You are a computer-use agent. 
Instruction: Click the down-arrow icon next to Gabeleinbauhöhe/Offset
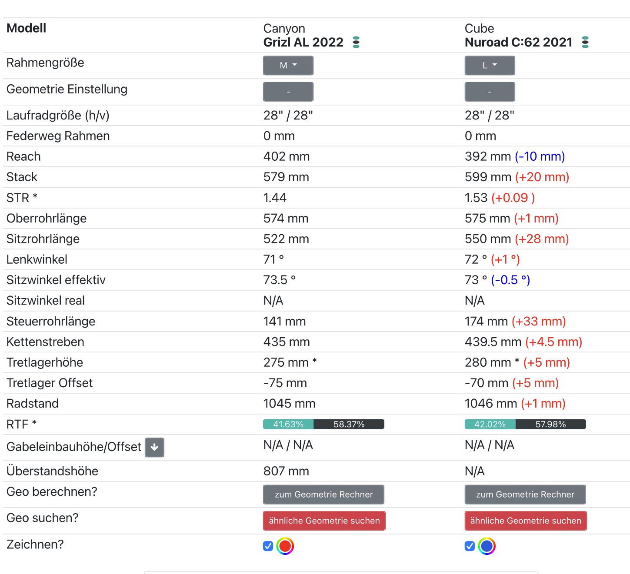(154, 447)
